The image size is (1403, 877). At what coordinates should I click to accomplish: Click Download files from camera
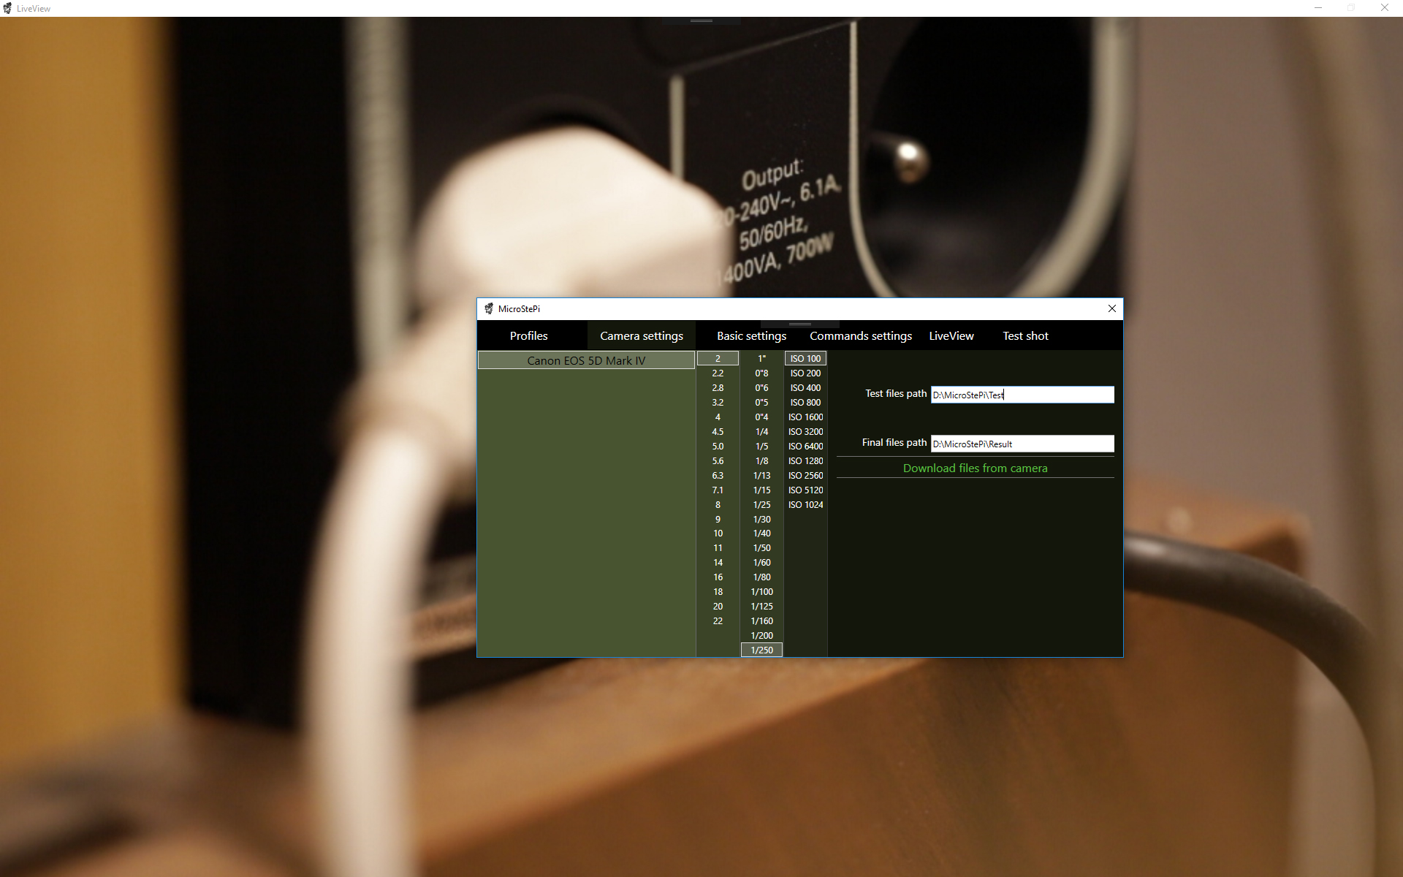click(975, 468)
